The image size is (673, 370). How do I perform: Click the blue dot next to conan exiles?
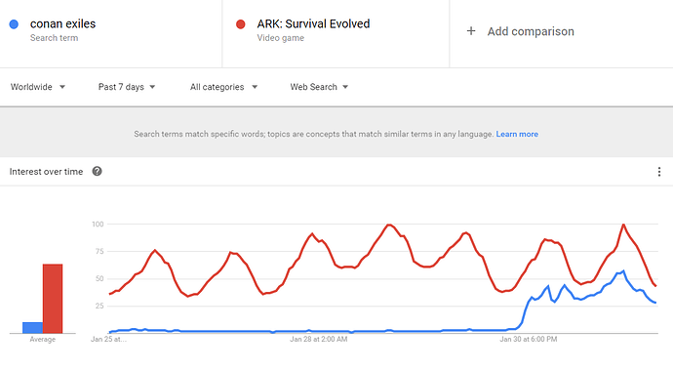pos(14,24)
